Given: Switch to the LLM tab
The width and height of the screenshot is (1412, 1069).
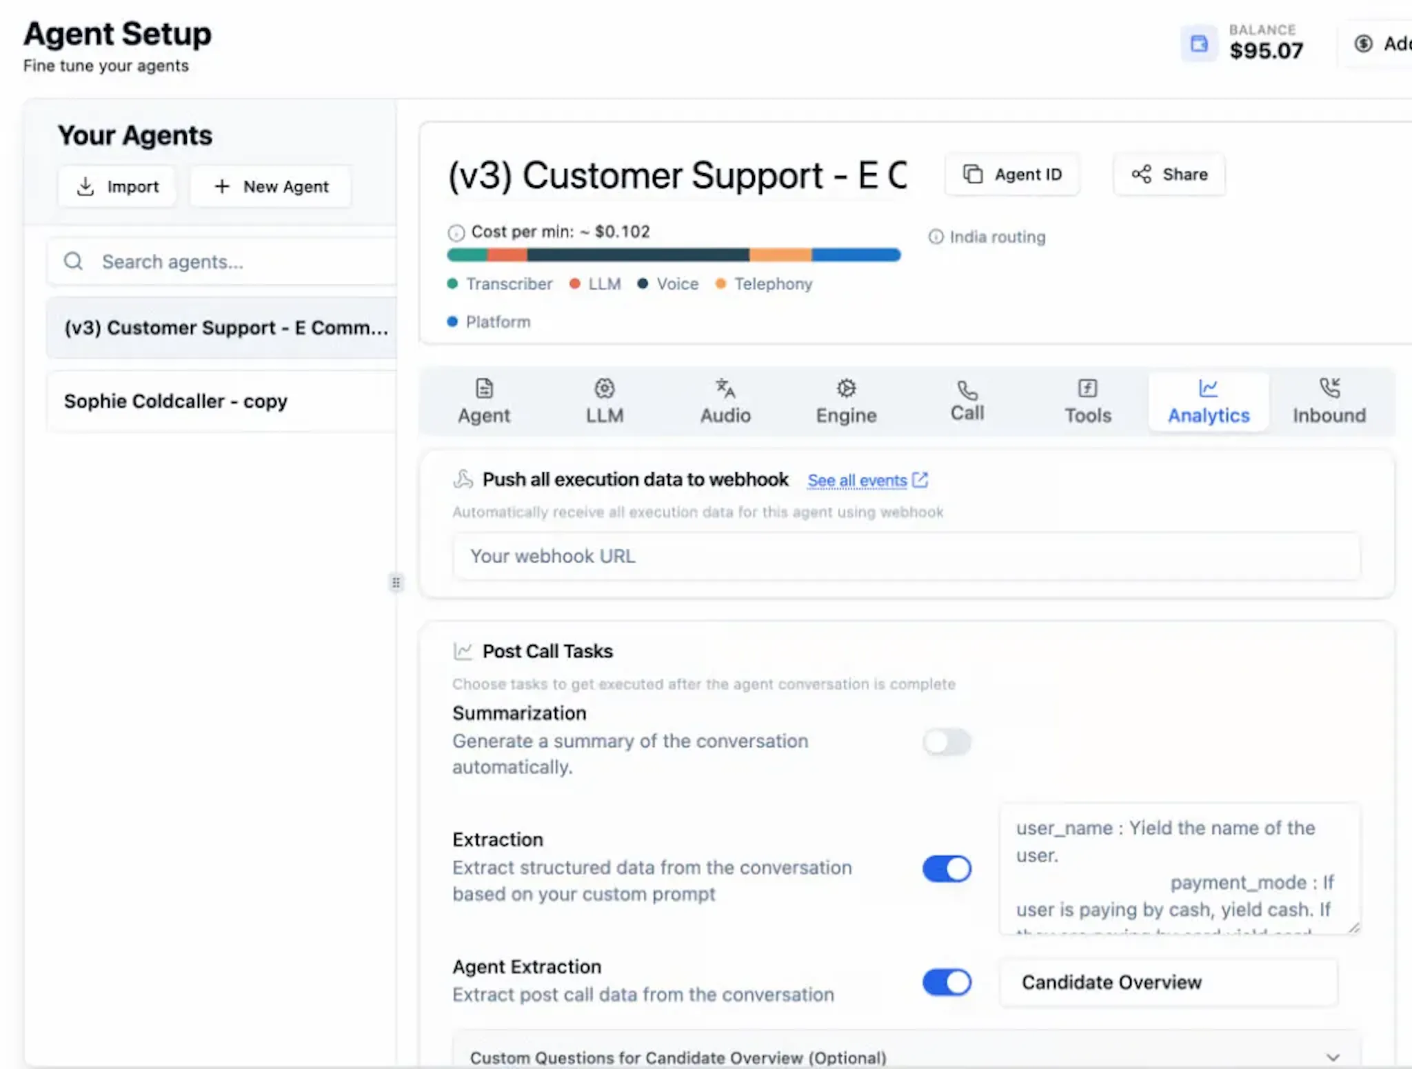Looking at the screenshot, I should pos(605,401).
